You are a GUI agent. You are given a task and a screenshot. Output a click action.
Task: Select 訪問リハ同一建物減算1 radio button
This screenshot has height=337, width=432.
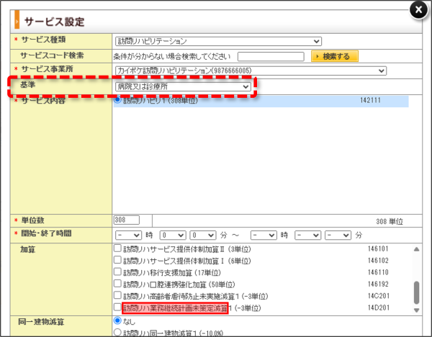pos(117,332)
